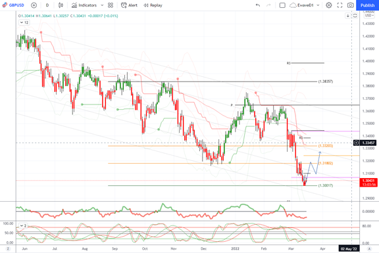
Task: Click the Mar label on time axis
Action: (291, 248)
